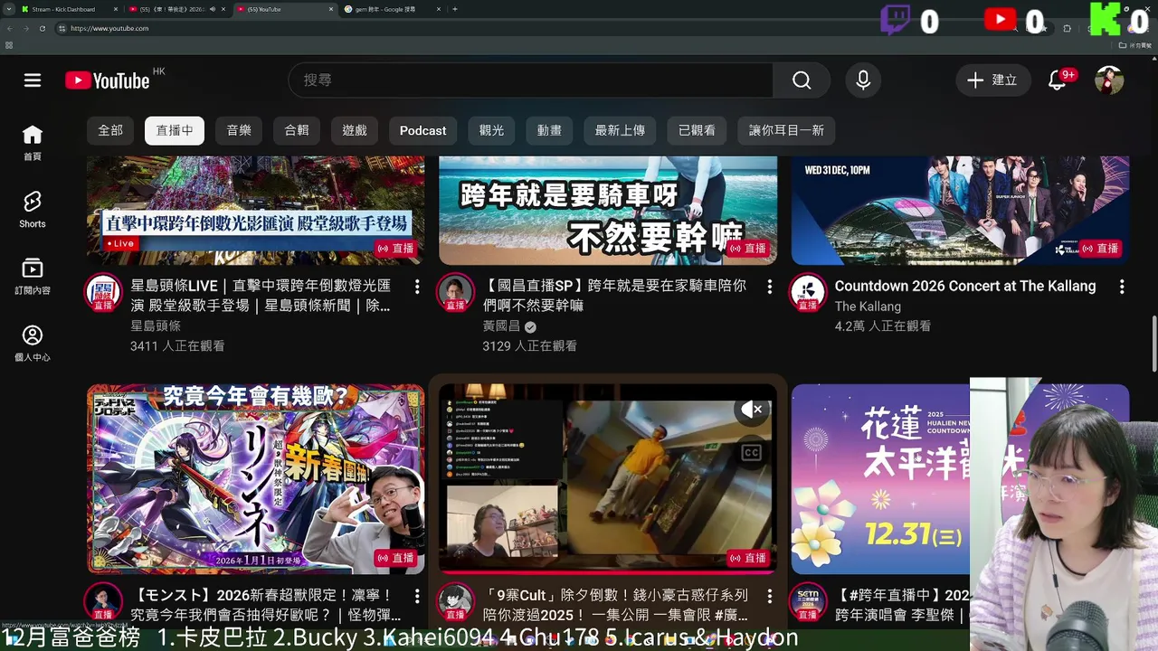Screen dimensions: 1158x651
Task: Unmute the hovered video preview
Action: pos(750,410)
